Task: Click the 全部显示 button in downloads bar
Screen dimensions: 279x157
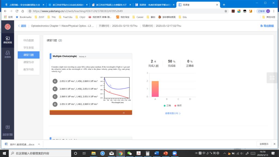Action: pos(264,144)
